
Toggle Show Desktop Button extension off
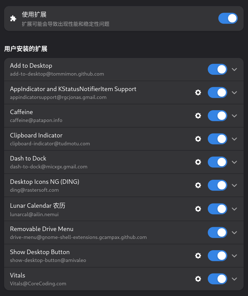(217, 256)
